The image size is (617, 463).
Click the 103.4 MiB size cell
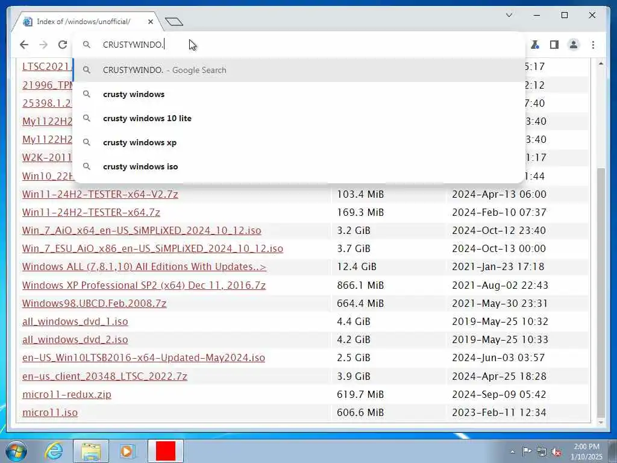(360, 194)
